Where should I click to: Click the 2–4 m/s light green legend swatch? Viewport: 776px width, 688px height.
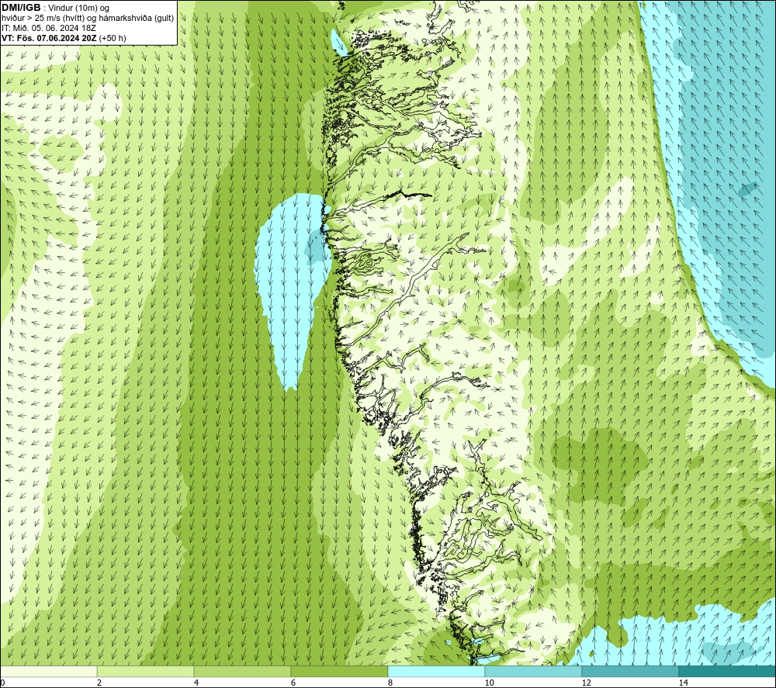click(x=146, y=671)
